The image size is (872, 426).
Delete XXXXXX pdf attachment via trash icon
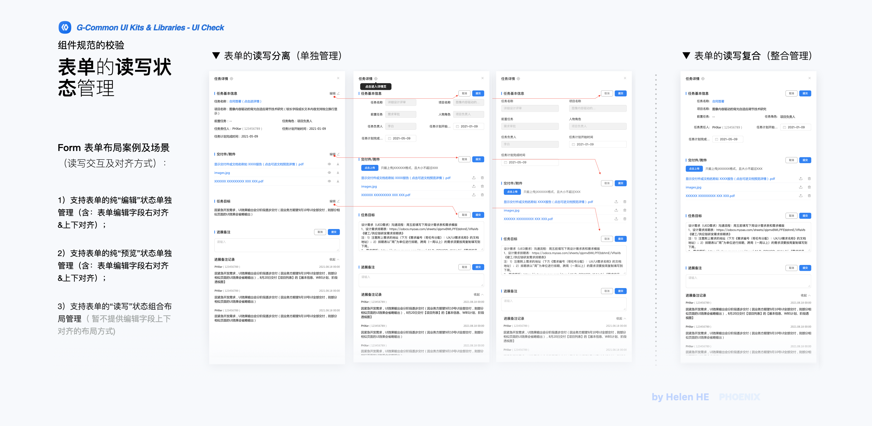[x=482, y=195]
